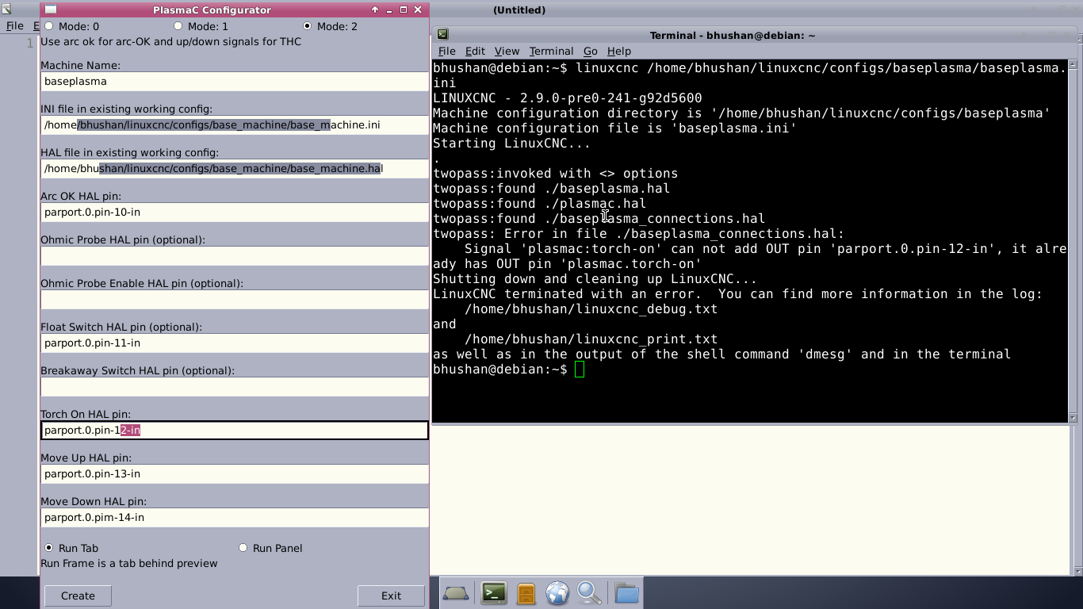The width and height of the screenshot is (1083, 609).
Task: Click the Move Down HAL pin field
Action: (x=235, y=517)
